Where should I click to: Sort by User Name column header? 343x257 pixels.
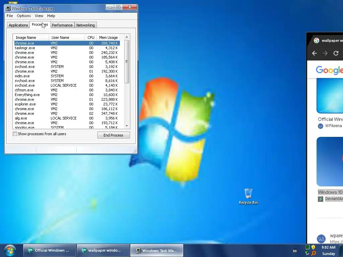67,37
